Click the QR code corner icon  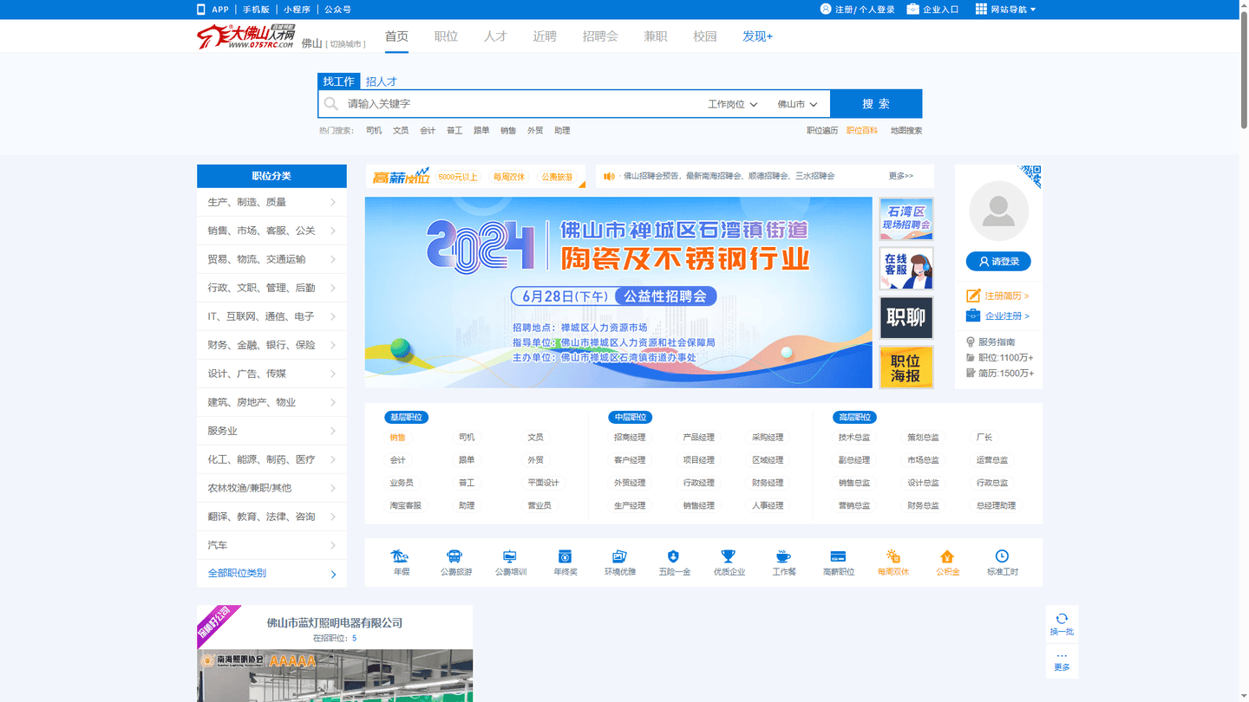1030,175
